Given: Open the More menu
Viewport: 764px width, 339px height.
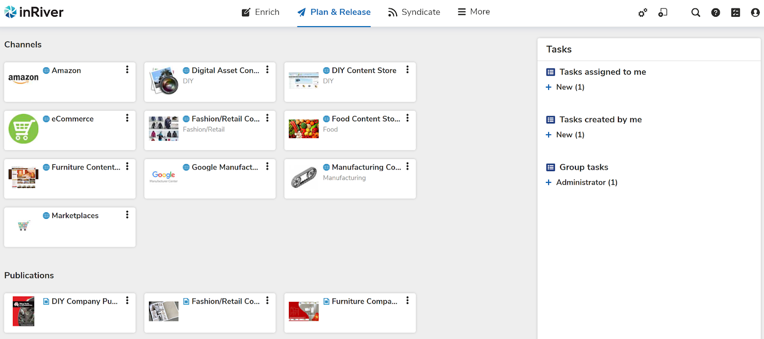Looking at the screenshot, I should (474, 12).
